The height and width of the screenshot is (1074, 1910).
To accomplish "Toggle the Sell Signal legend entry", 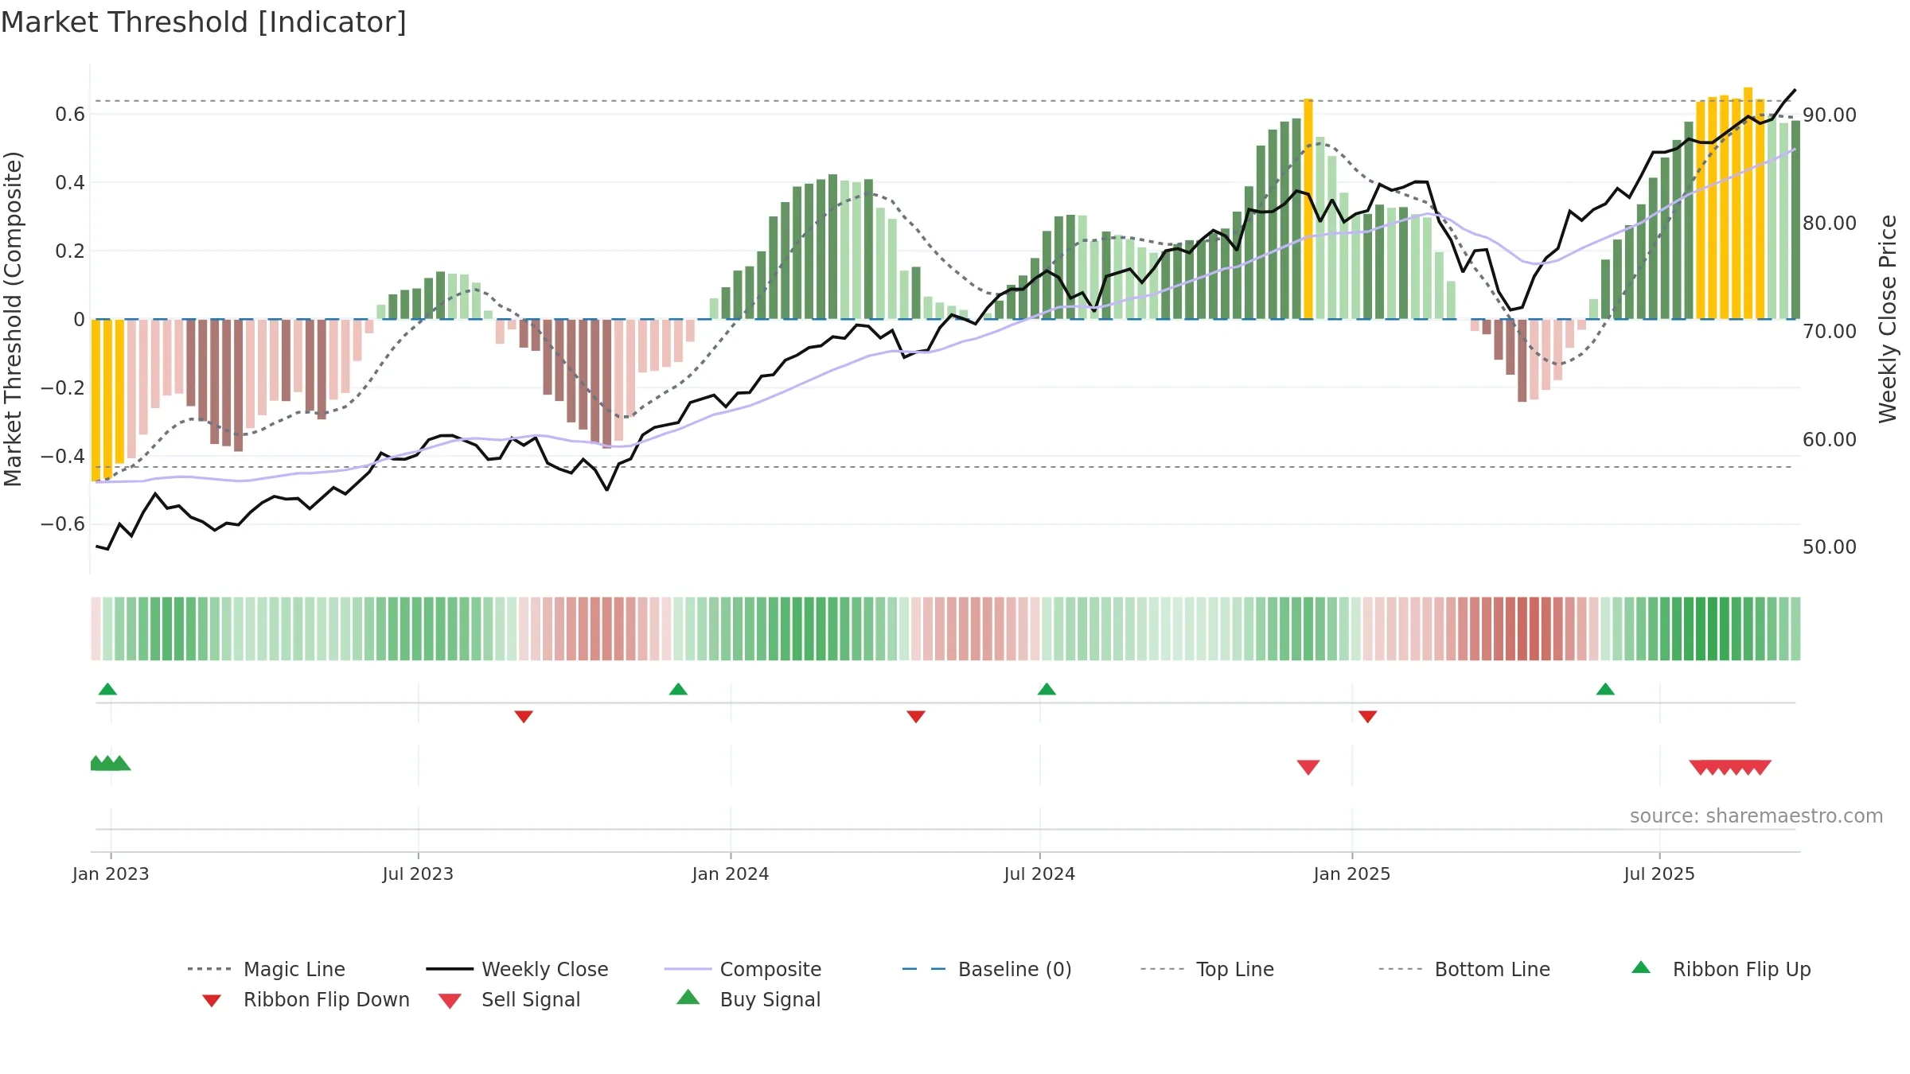I will pyautogui.click(x=509, y=999).
